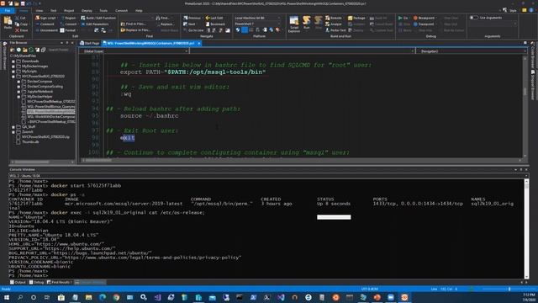Open the Project ribbon tab
This screenshot has width=538, height=303.
pyautogui.click(x=69, y=11)
